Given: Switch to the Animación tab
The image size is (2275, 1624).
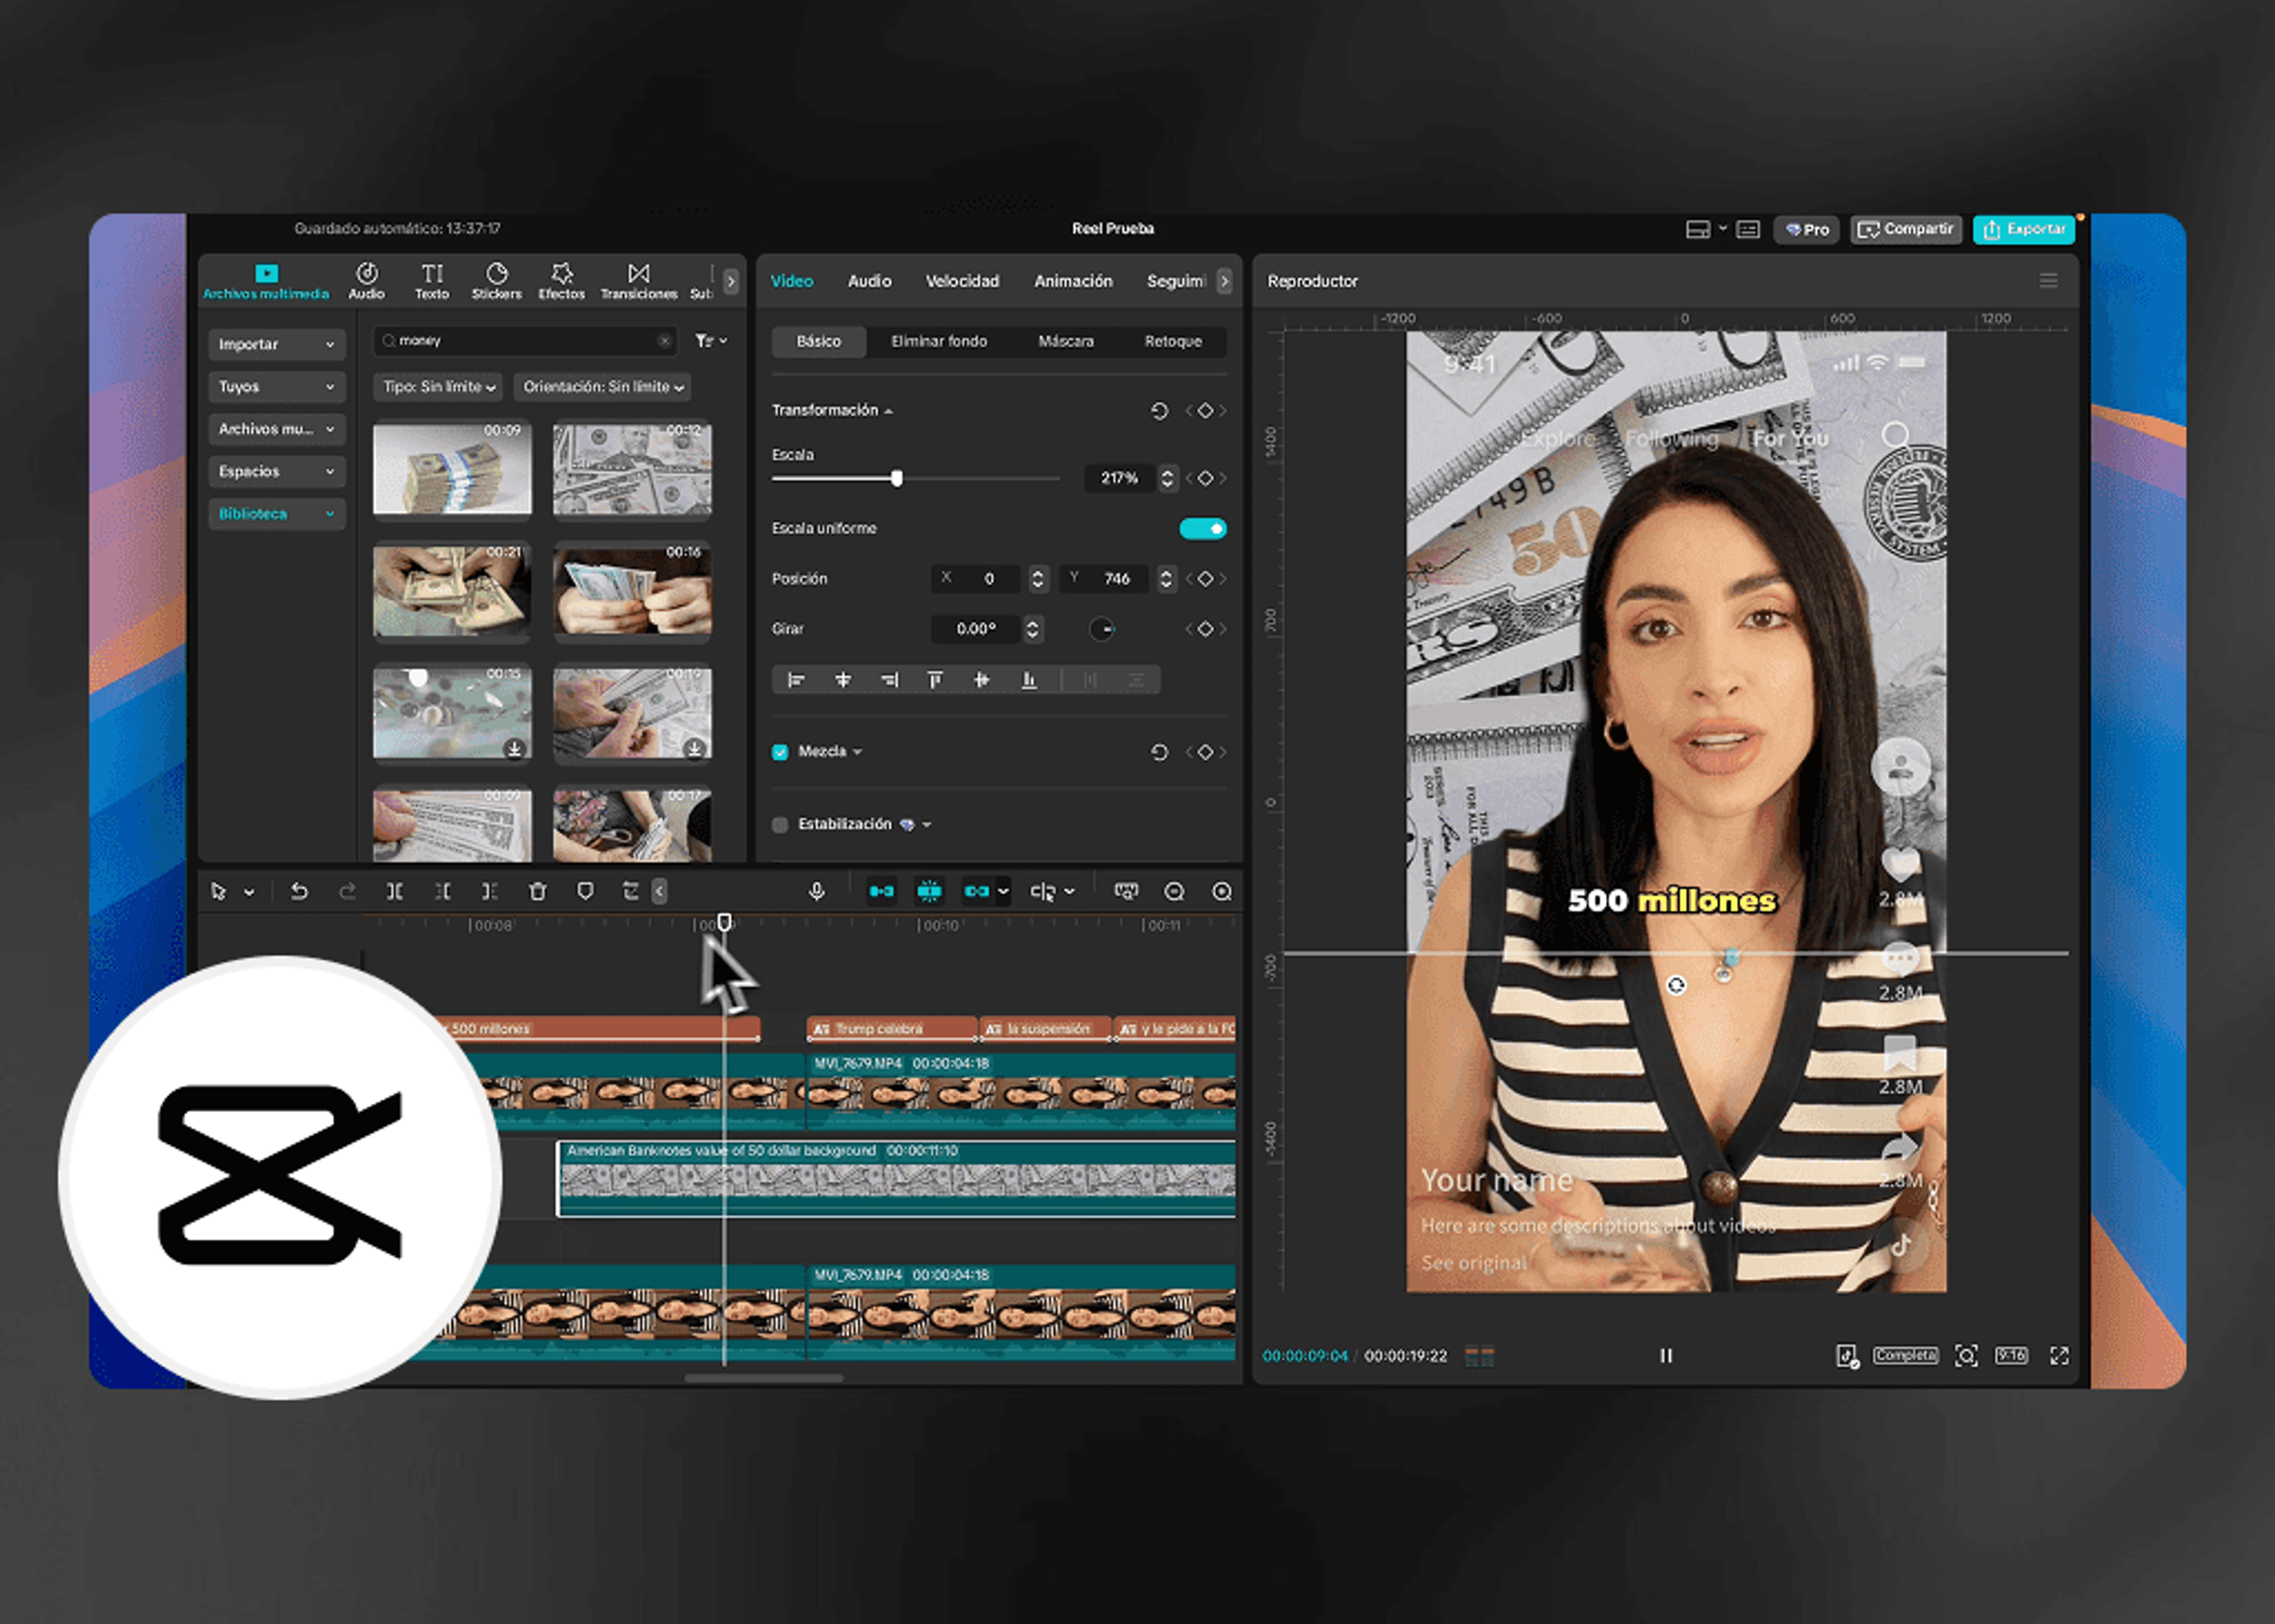Looking at the screenshot, I should point(1073,281).
